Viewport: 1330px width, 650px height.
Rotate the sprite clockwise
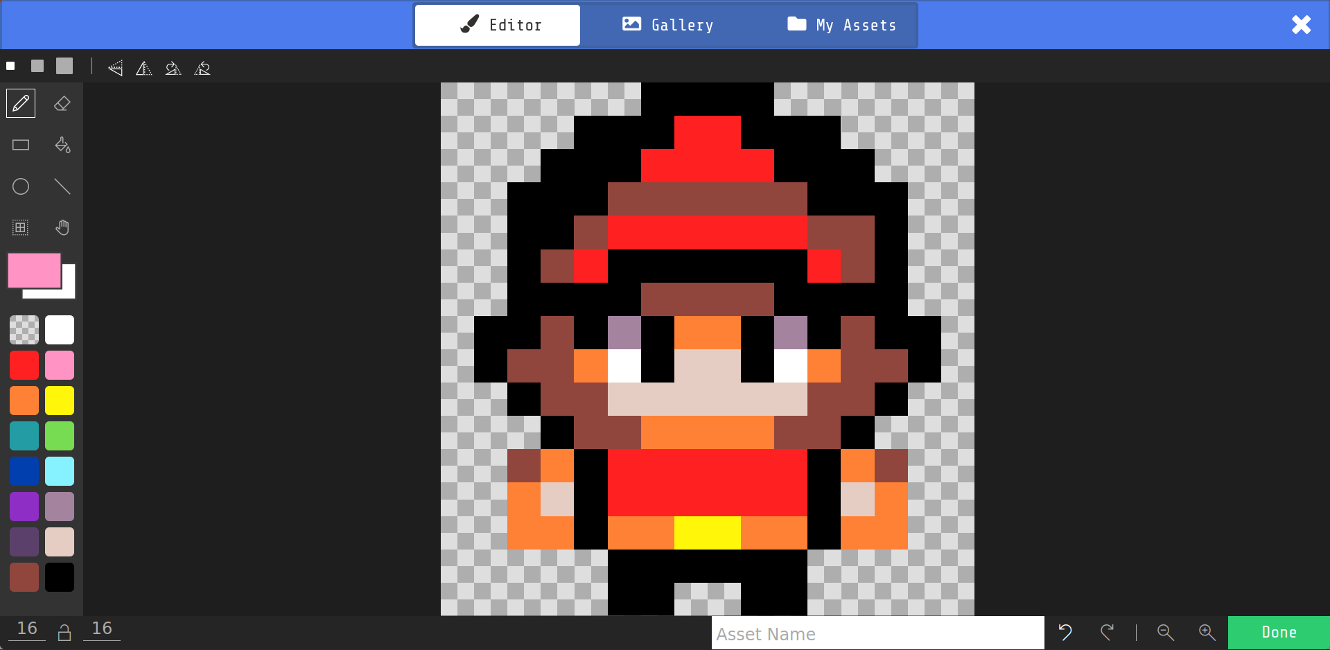pos(173,68)
